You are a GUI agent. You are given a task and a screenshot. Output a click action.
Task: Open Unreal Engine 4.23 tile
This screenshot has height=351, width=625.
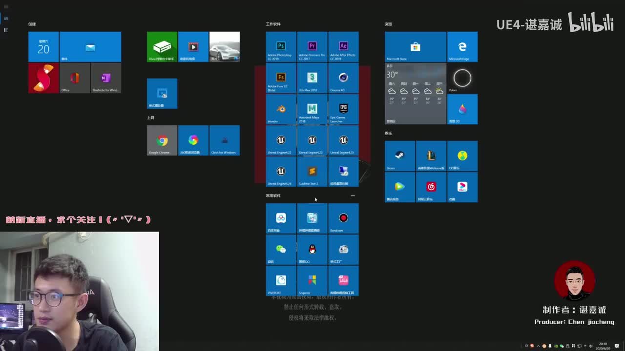point(312,140)
